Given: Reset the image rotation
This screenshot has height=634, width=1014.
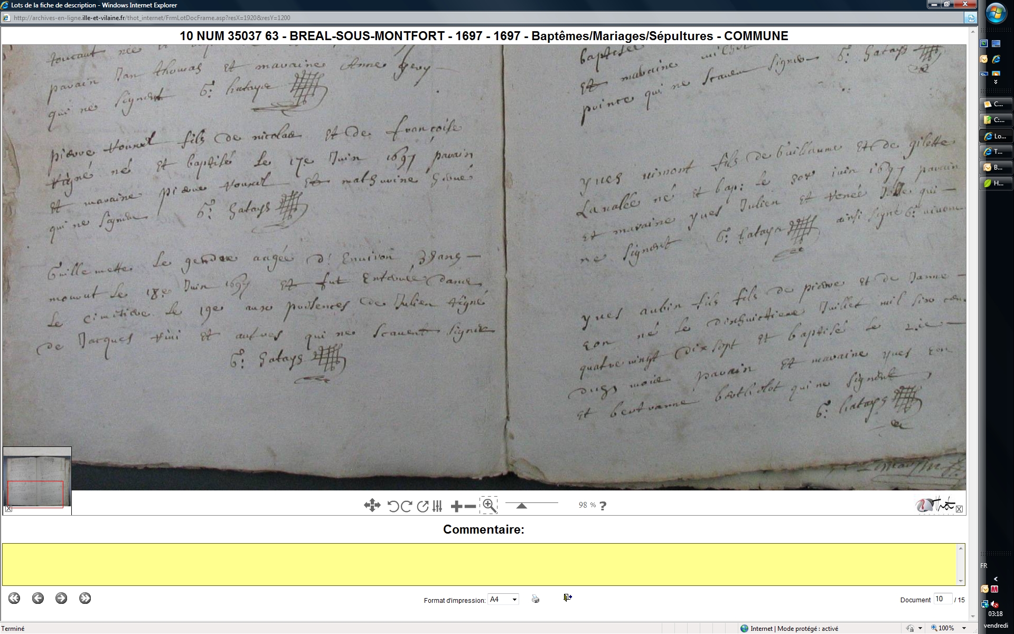Looking at the screenshot, I should [x=422, y=506].
